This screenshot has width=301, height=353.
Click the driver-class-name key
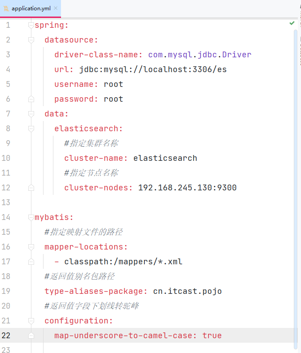point(98,55)
